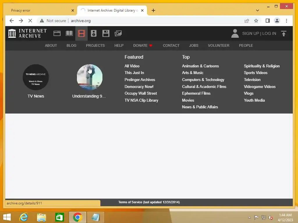The width and height of the screenshot is (298, 223).
Task: Open the Texts book icon
Action: click(69, 33)
